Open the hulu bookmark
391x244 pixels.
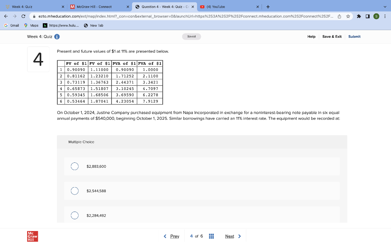click(x=61, y=26)
